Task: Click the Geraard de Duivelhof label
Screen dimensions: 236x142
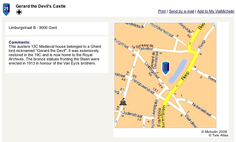Action: click(x=144, y=47)
